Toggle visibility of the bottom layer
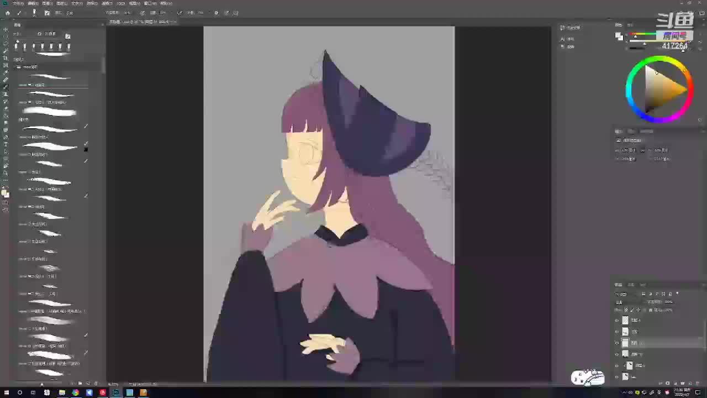 point(617,377)
